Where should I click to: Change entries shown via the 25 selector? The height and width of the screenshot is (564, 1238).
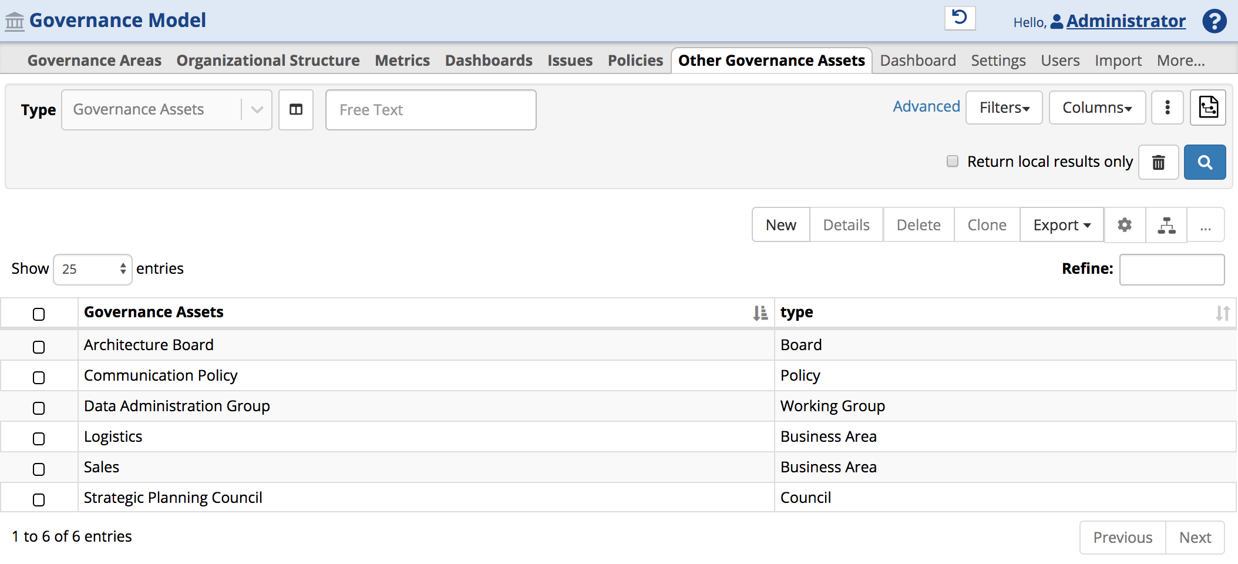pos(92,269)
